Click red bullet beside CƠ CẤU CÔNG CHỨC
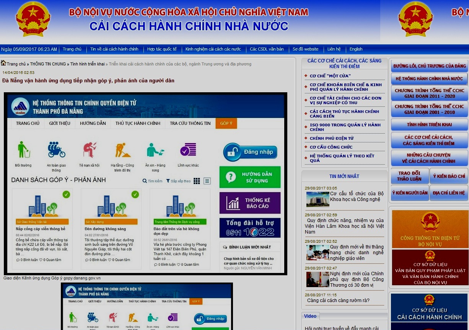Image resolution: width=469 pixels, height=330 pixels. pyautogui.click(x=306, y=147)
